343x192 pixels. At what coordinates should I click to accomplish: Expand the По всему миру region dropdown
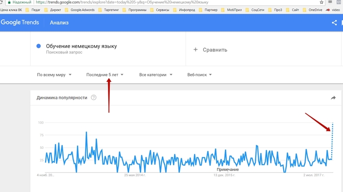coord(54,75)
